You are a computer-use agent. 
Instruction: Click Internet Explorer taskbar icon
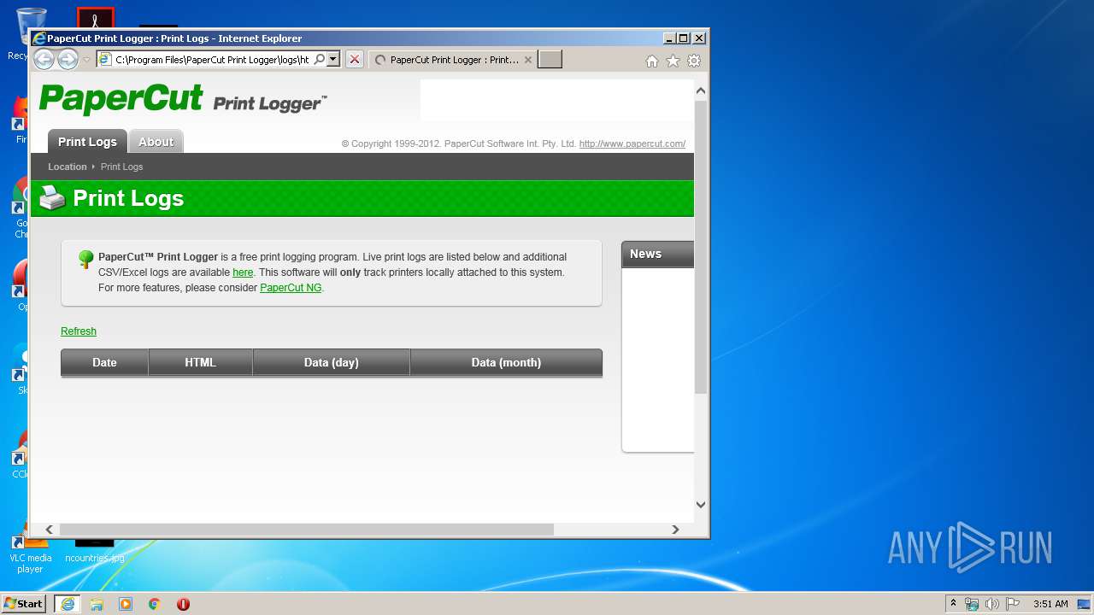click(x=68, y=604)
